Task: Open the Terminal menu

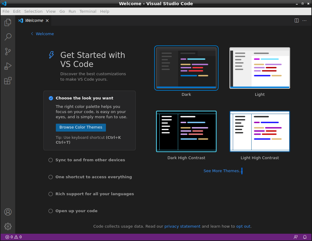Action: click(x=88, y=11)
